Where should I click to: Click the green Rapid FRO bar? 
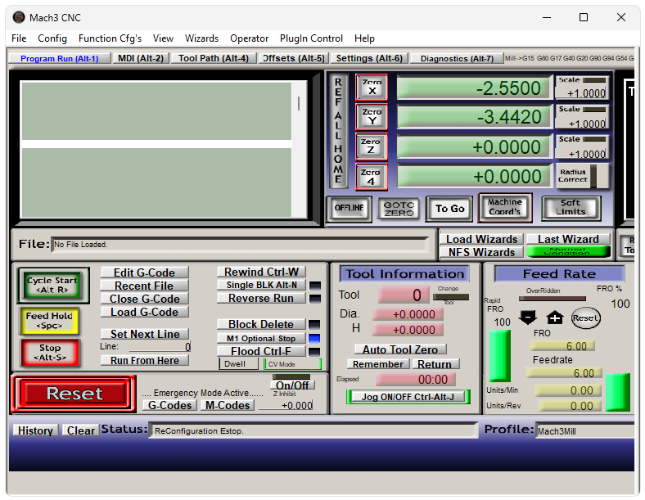click(x=499, y=355)
